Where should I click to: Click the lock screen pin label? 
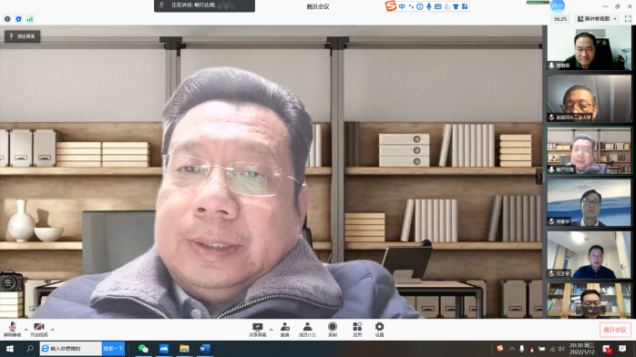click(x=22, y=36)
